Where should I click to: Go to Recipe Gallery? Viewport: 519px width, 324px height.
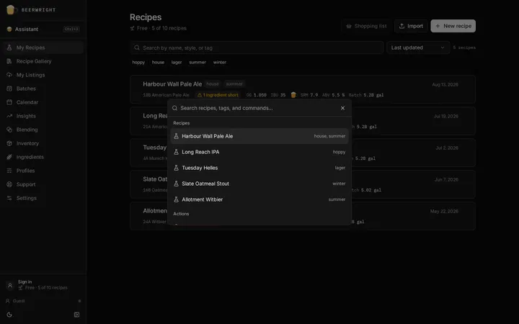click(43, 61)
